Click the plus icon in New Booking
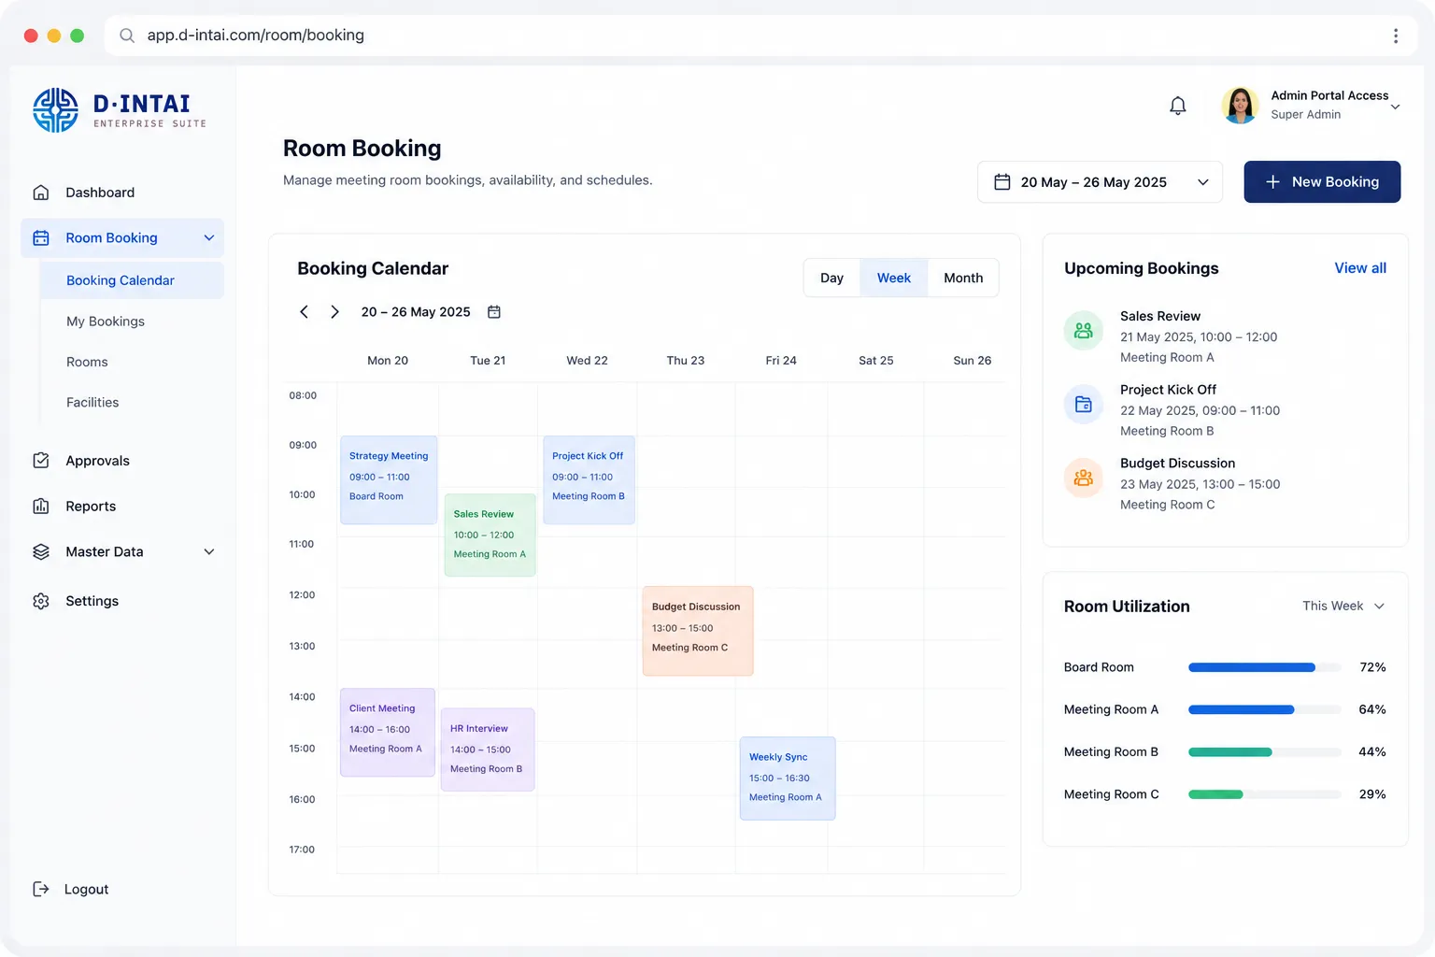This screenshot has width=1435, height=957. click(1272, 182)
